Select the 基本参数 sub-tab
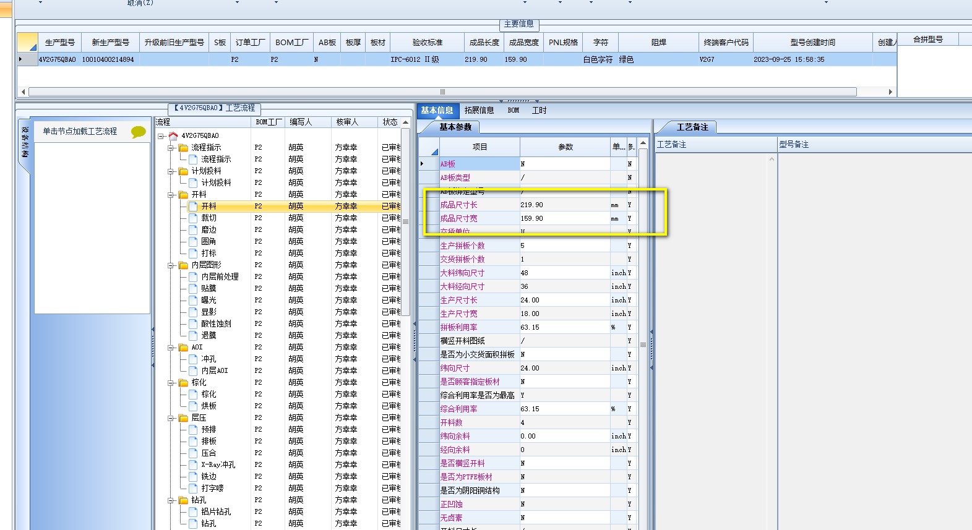972x530 pixels. 455,127
